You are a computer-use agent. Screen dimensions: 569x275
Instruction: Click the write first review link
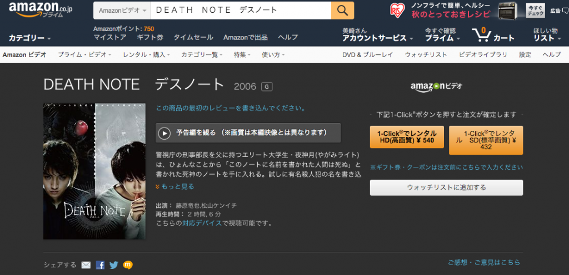pyautogui.click(x=231, y=108)
